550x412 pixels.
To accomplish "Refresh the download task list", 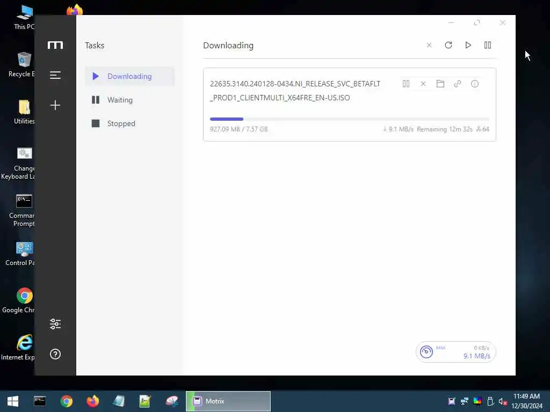I will [448, 45].
